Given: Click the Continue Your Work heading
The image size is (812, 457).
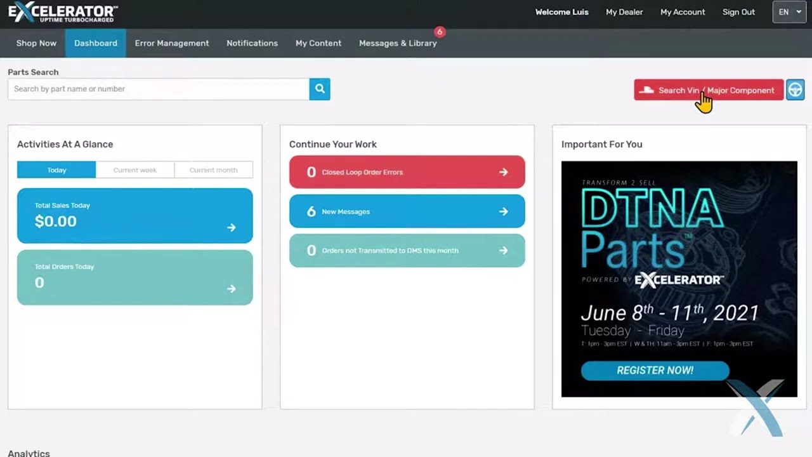Looking at the screenshot, I should (x=333, y=144).
